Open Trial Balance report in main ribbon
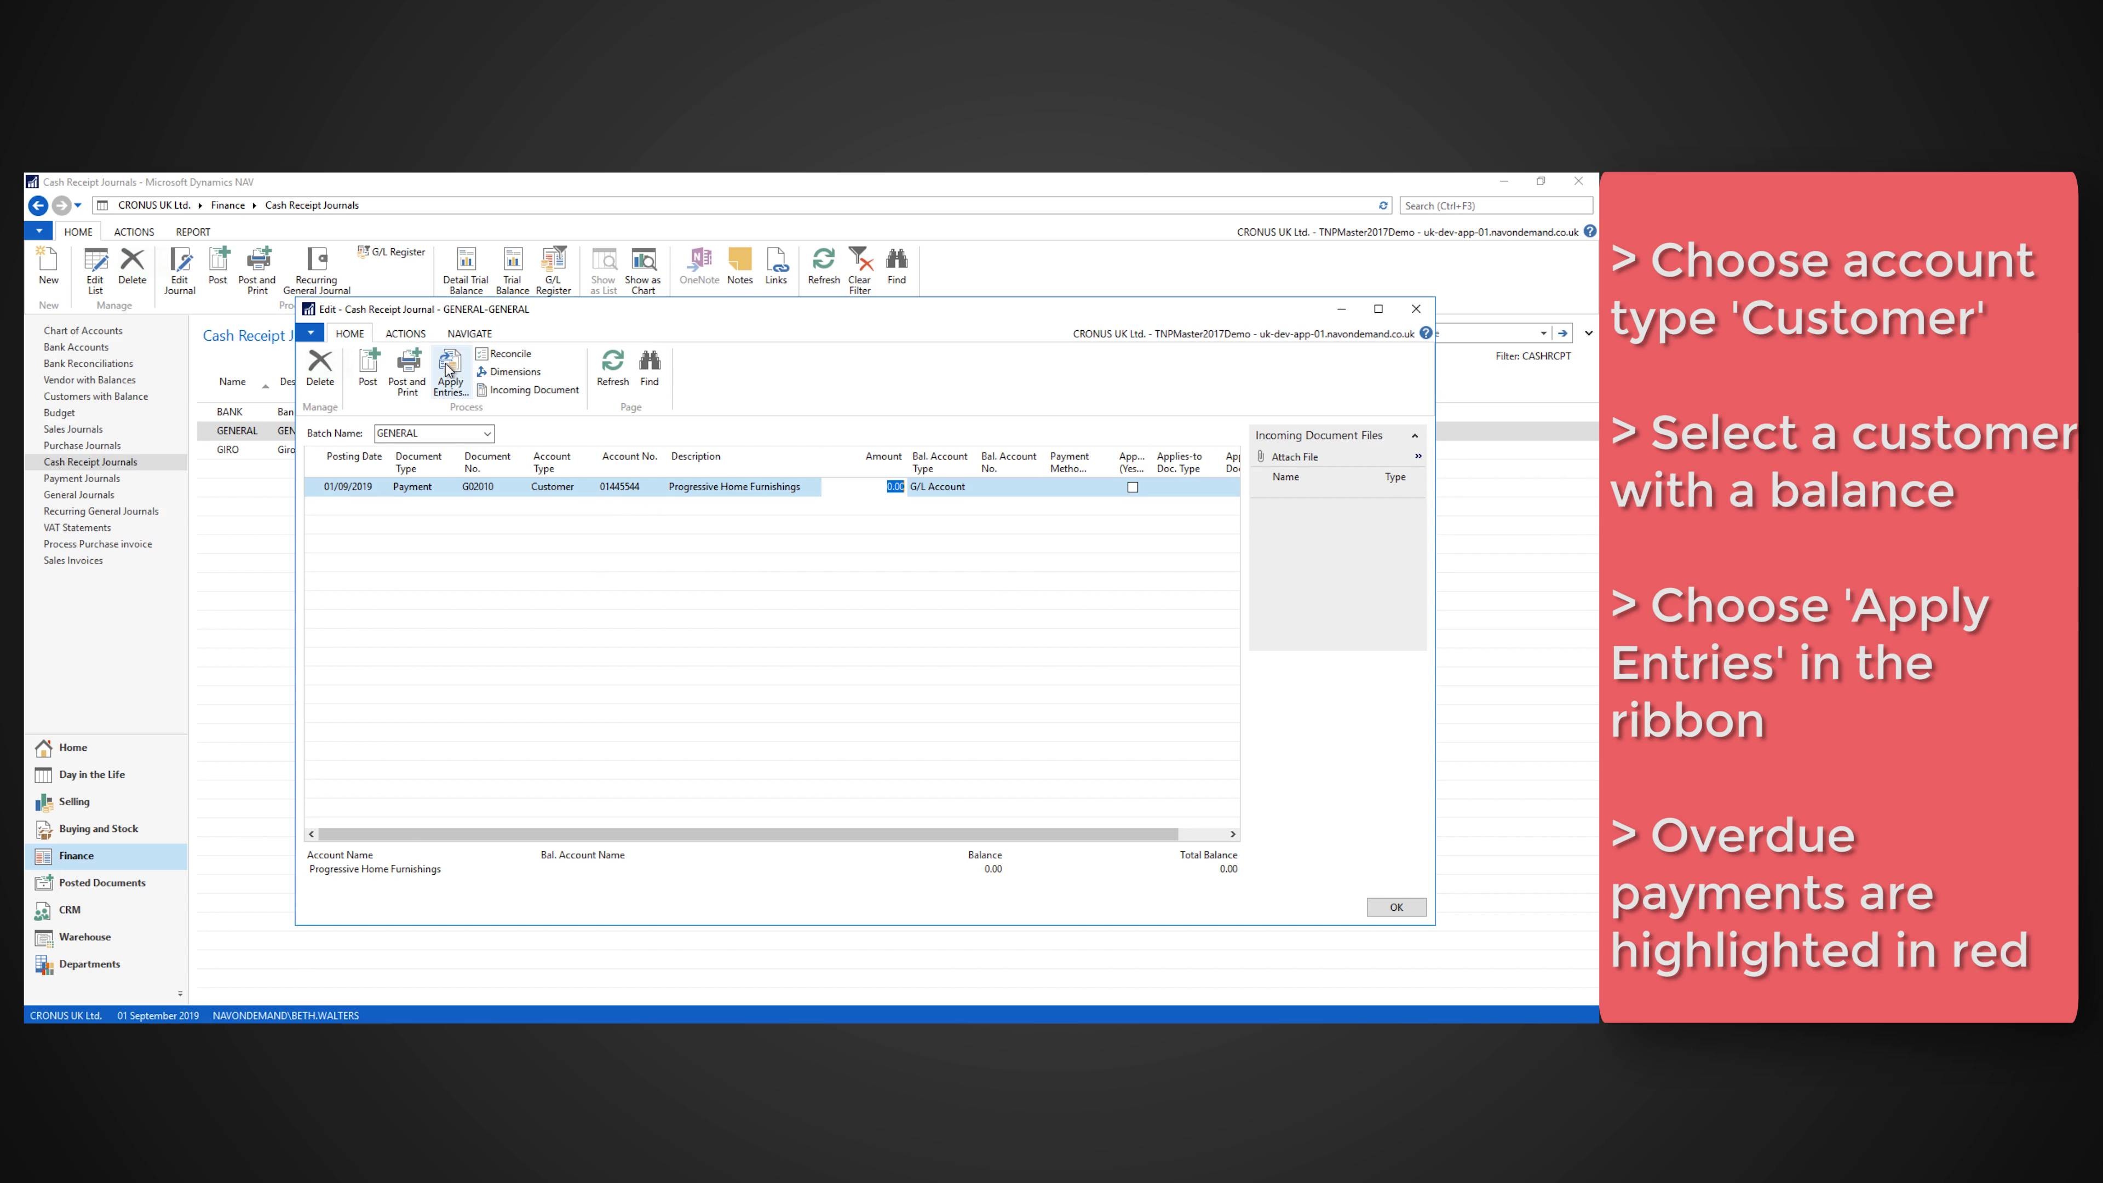The image size is (2103, 1183). 513,271
